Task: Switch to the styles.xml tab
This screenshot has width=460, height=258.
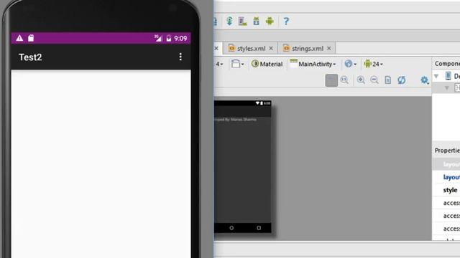Action: tap(251, 49)
